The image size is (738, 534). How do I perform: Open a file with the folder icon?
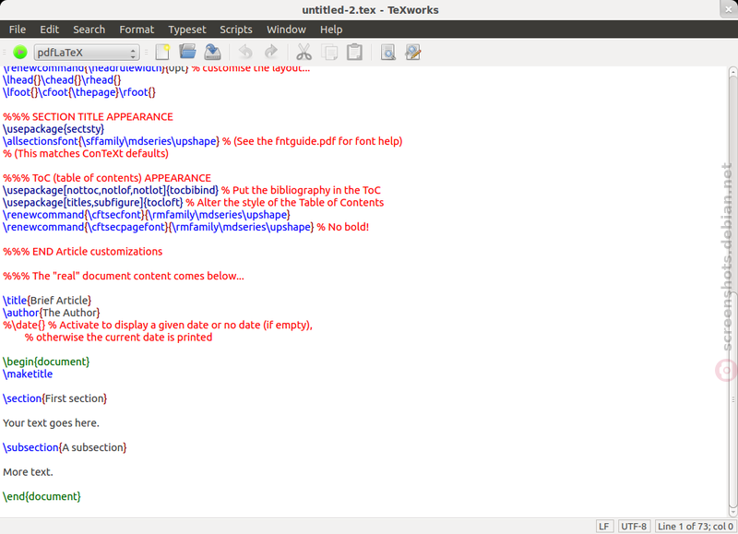(x=187, y=53)
